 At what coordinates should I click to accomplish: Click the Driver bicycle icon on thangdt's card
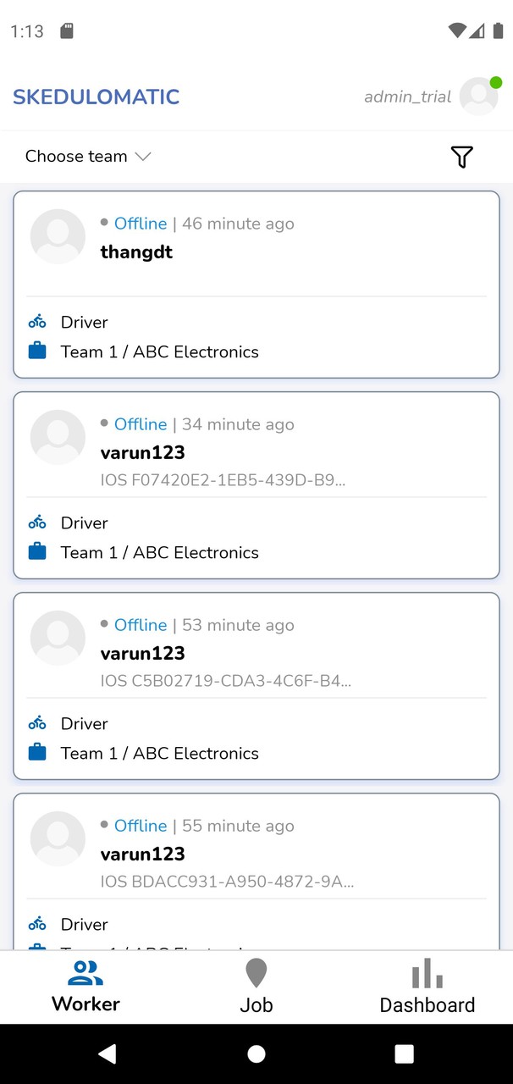36,321
